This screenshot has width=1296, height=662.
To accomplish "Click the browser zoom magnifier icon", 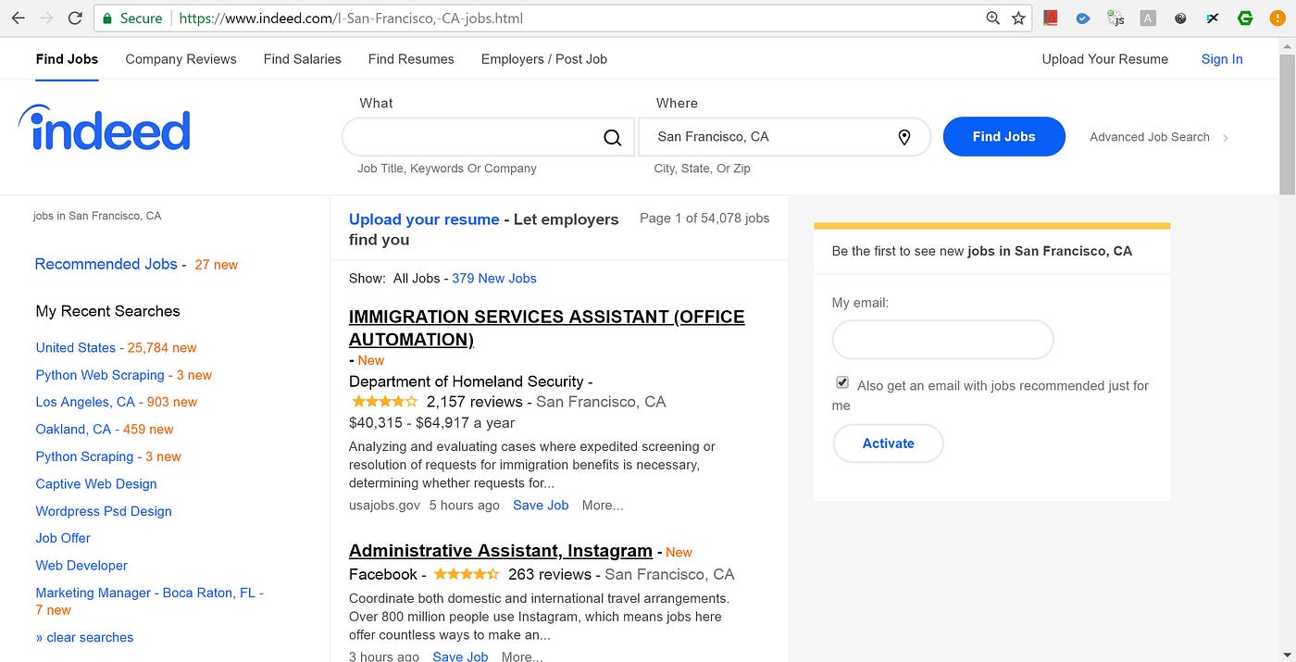I will (x=993, y=18).
